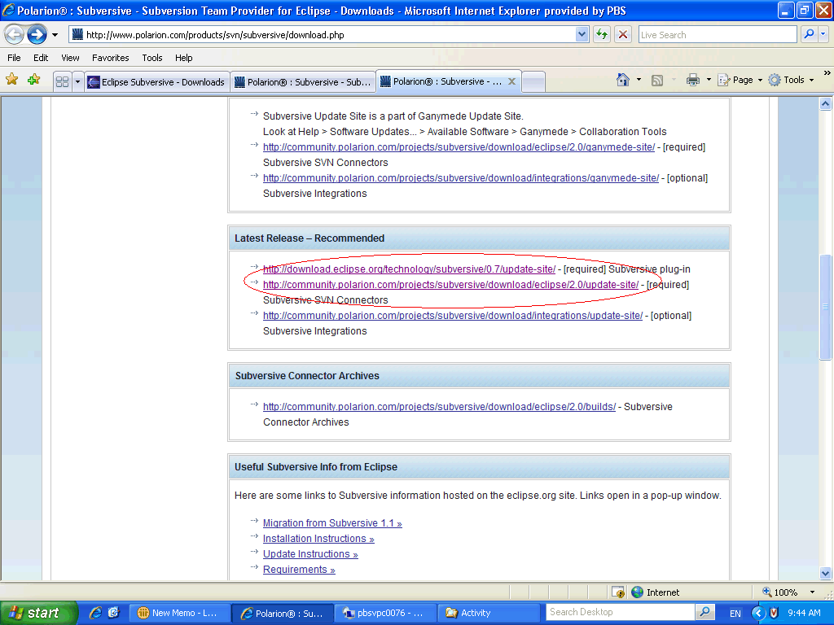Viewport: 834px width, 625px height.
Task: Switch to pbsvpc0076 taskbar window
Action: (x=387, y=614)
